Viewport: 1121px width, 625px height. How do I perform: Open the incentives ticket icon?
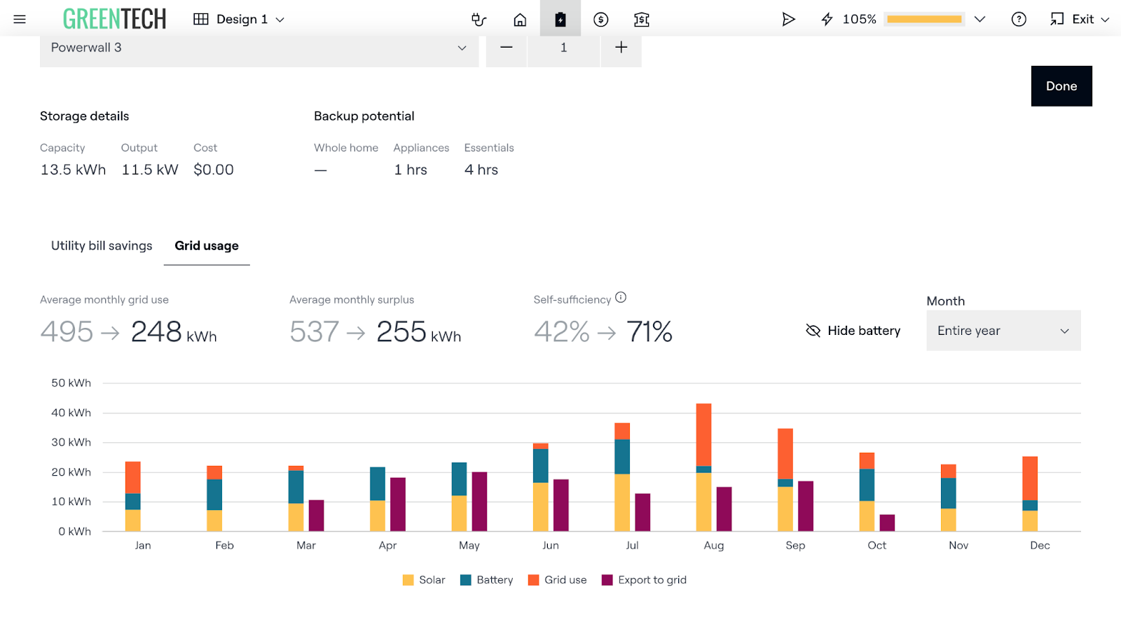tap(642, 20)
